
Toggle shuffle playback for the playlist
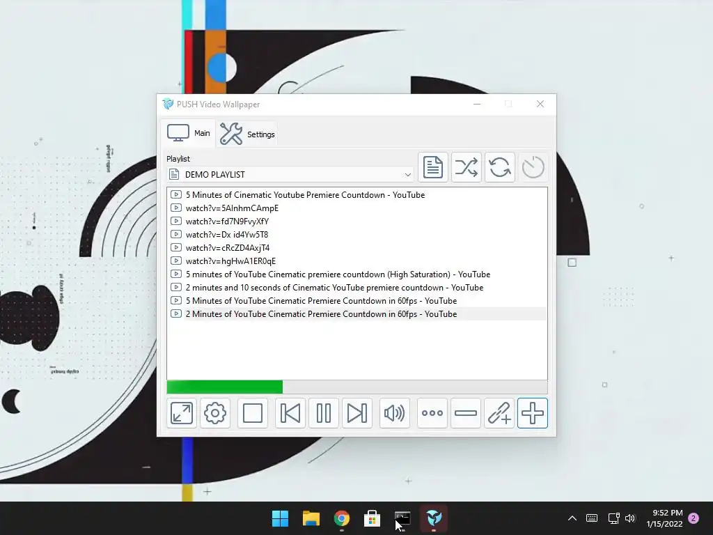[466, 167]
